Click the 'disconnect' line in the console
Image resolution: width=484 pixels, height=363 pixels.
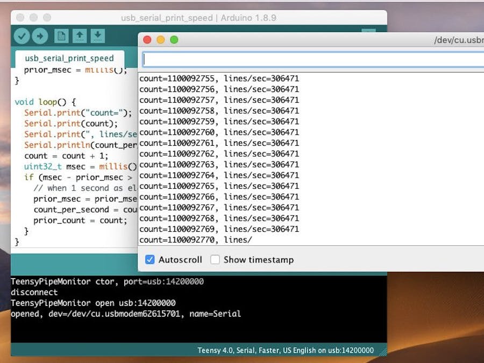(x=34, y=292)
